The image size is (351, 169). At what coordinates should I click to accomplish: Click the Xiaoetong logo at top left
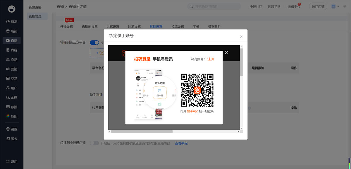point(12,9)
